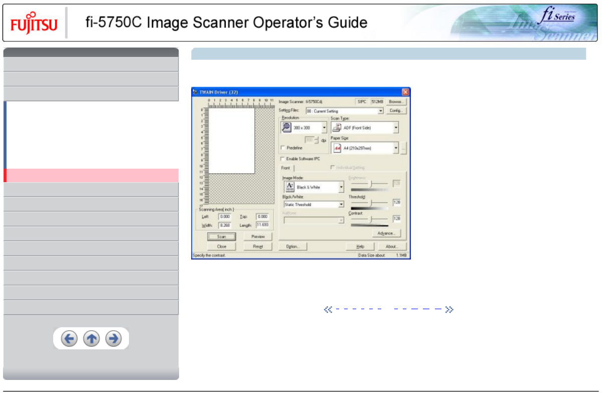Click the Threshold slider handle
The image size is (602, 393).
371,202
